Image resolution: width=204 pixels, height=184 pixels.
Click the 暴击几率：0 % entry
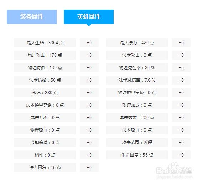coord(45,118)
